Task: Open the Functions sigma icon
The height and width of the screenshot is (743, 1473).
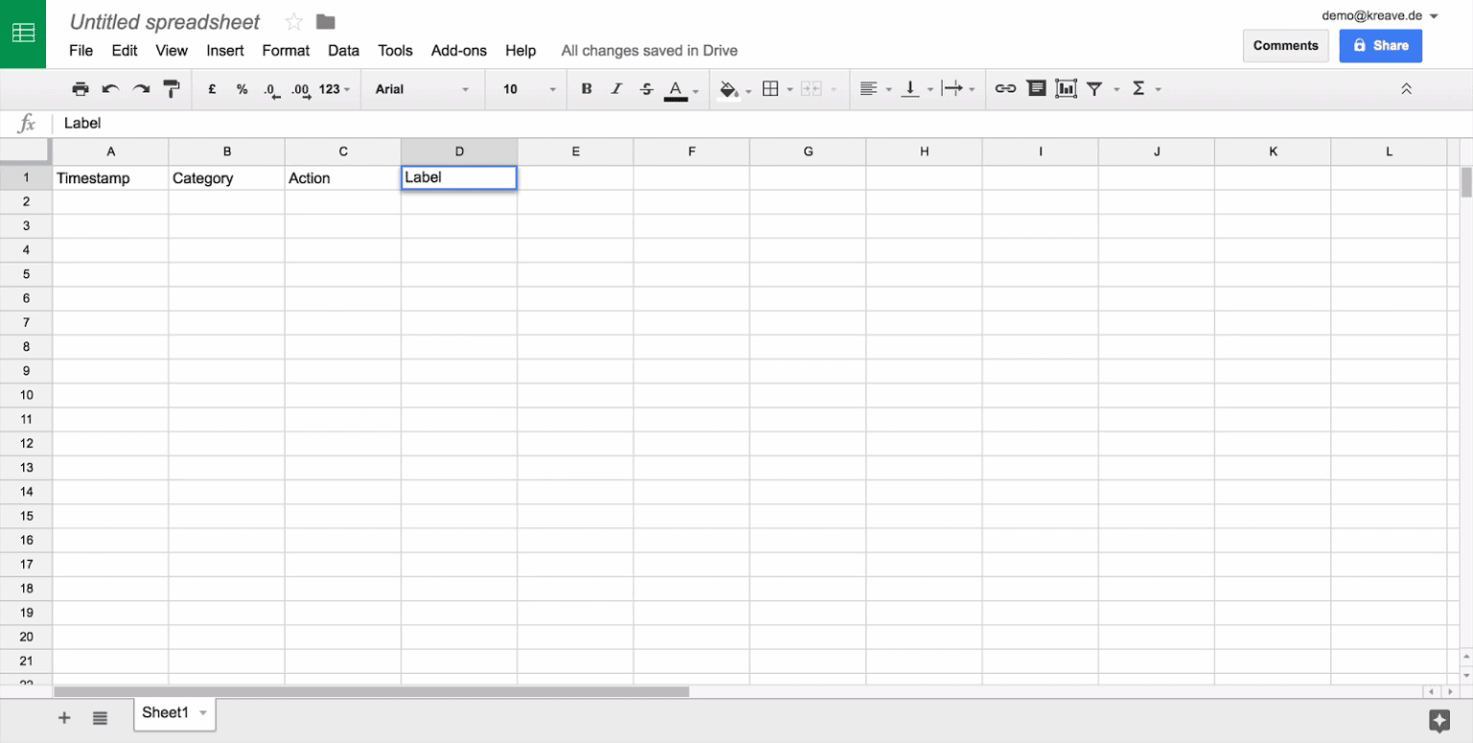Action: coord(1141,88)
